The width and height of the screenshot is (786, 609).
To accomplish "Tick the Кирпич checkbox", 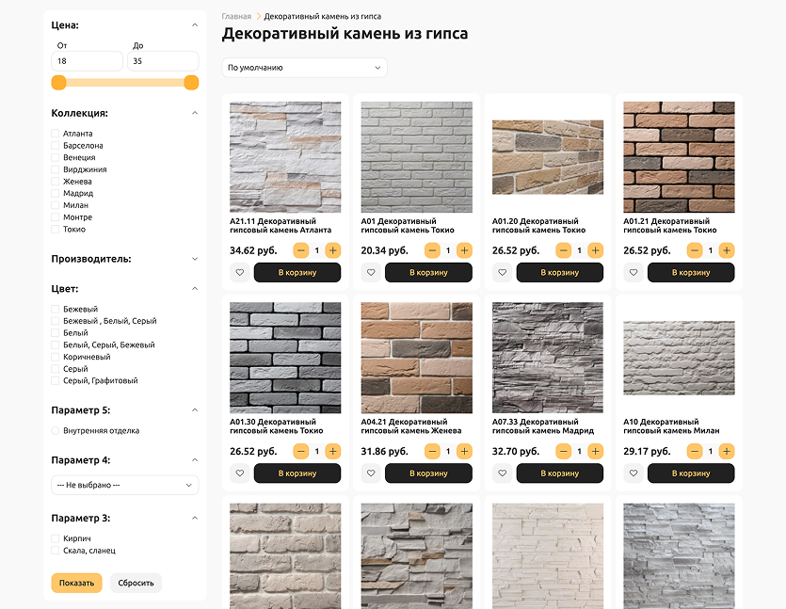I will coord(56,538).
